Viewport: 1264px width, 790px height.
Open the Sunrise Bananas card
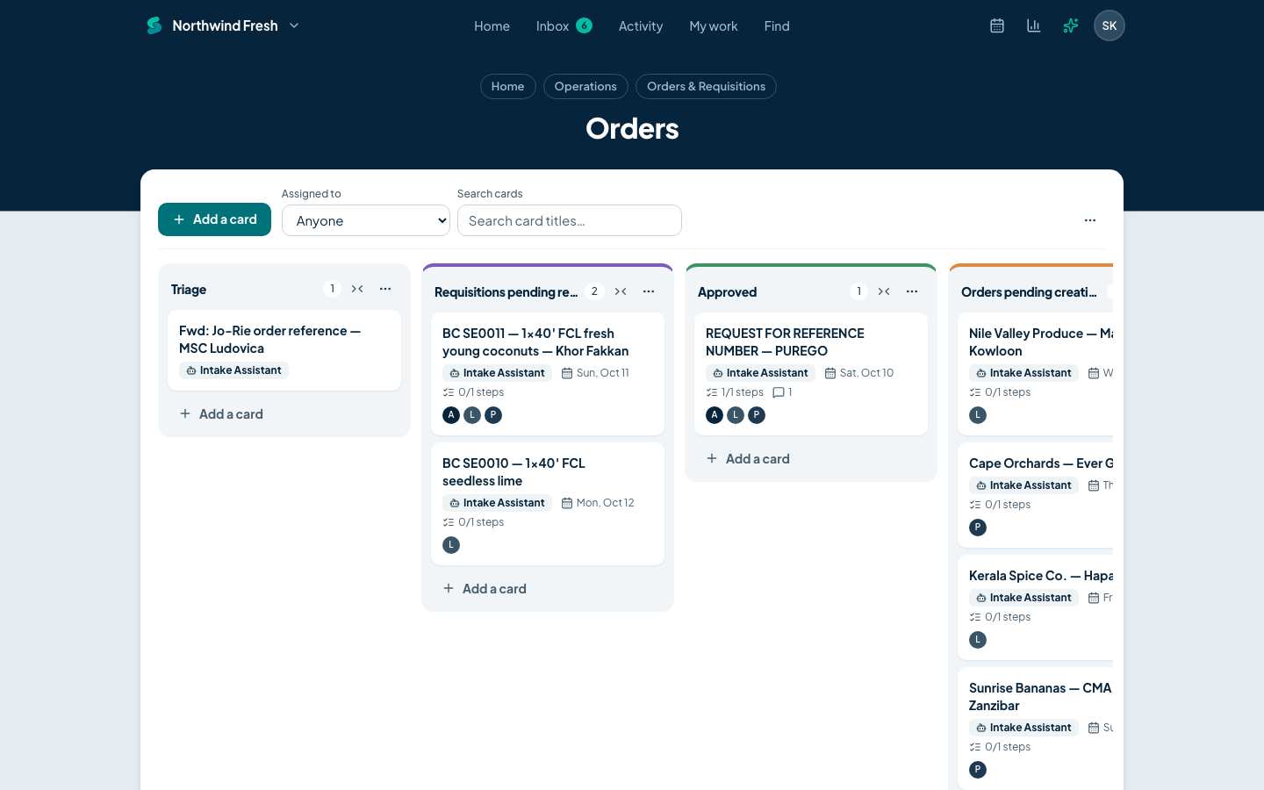click(x=1036, y=729)
